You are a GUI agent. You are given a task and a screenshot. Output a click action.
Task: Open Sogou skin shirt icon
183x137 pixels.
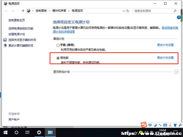[175, 125]
